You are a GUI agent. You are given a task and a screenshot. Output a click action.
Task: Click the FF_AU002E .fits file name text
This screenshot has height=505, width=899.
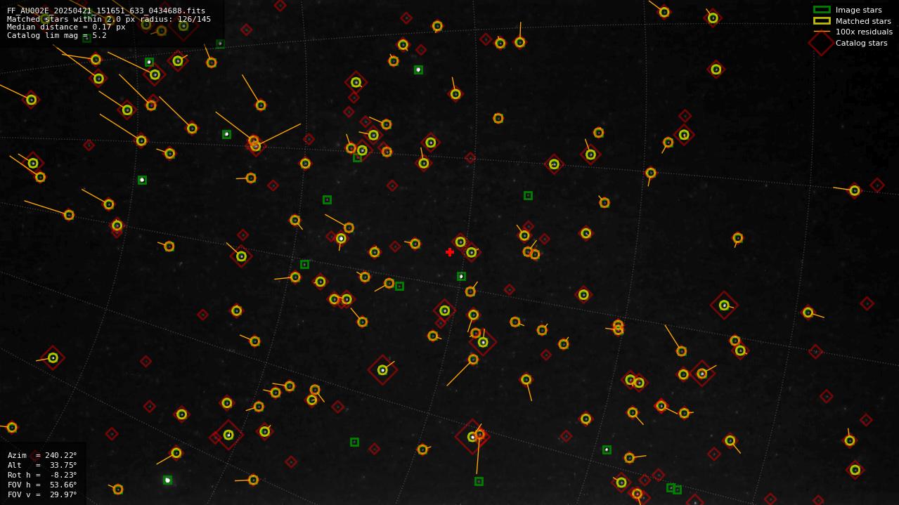(x=106, y=11)
